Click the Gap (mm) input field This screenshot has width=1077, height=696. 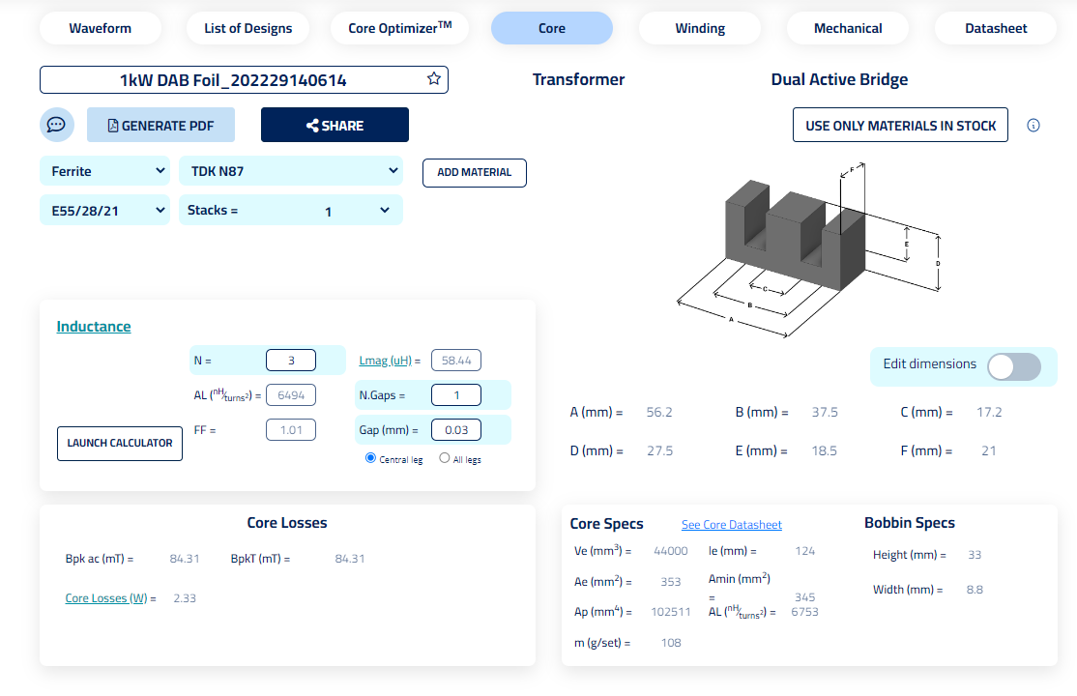[x=456, y=430]
